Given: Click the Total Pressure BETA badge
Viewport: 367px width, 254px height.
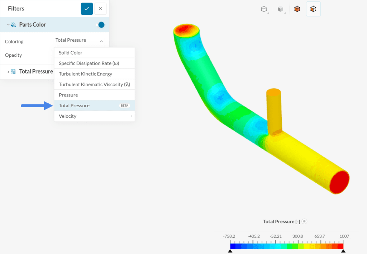Looking at the screenshot, I should [124, 105].
